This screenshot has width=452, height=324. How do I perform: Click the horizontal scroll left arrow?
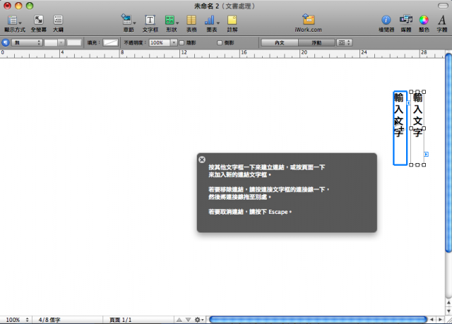[432, 320]
